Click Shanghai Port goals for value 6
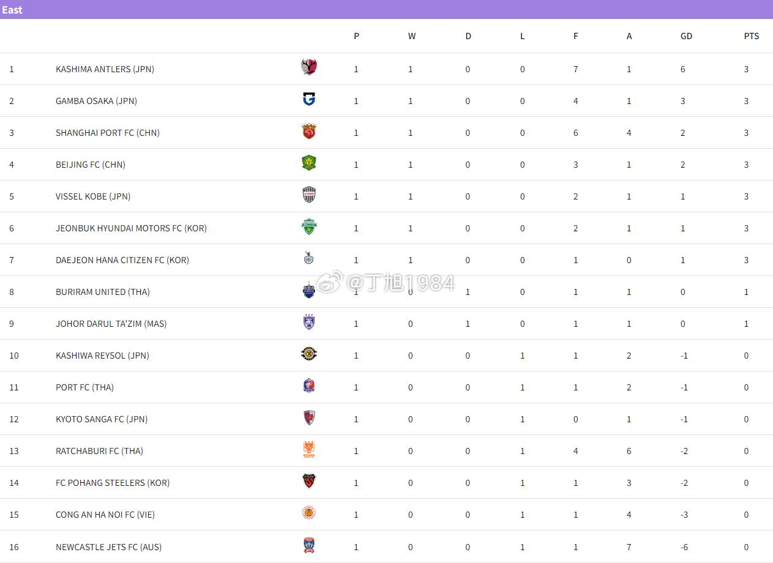 click(x=575, y=133)
